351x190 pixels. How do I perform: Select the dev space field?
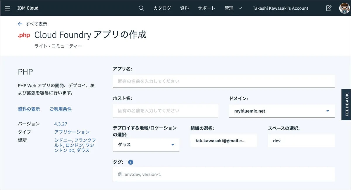tap(301, 141)
